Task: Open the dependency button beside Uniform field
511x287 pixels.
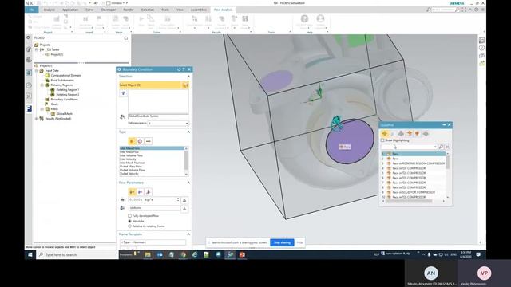Action: [184, 209]
